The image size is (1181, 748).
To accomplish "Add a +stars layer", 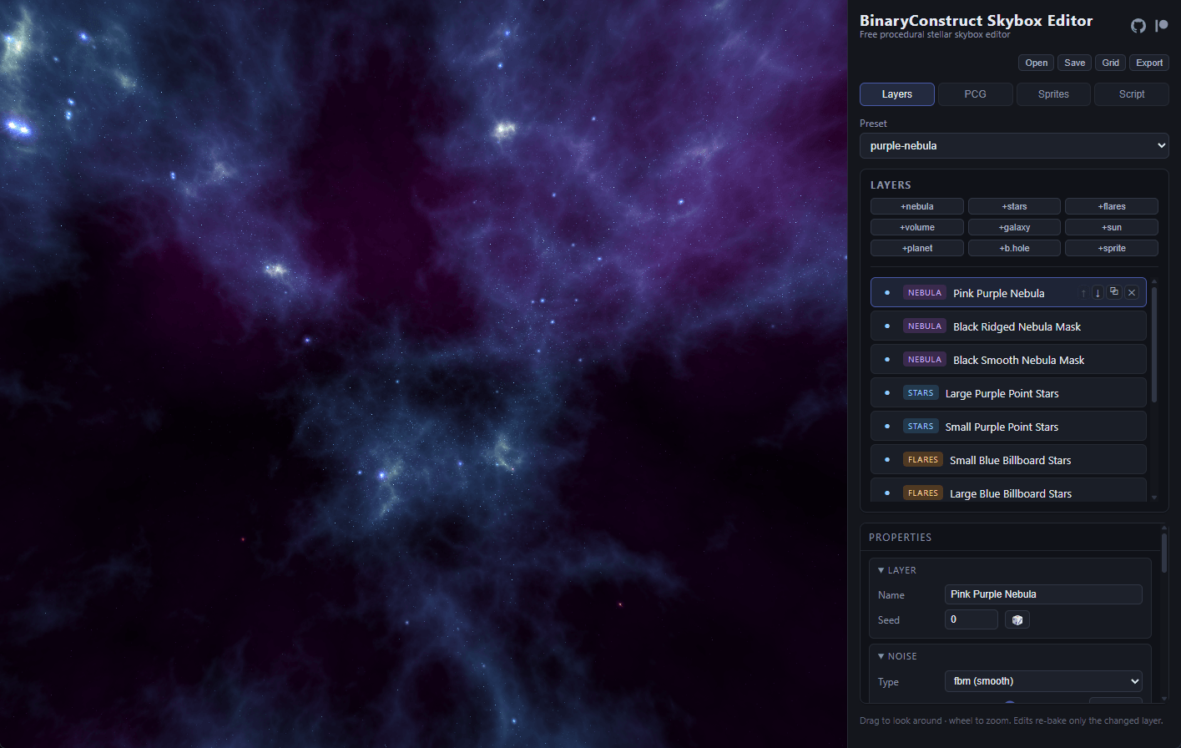I will pyautogui.click(x=1014, y=206).
